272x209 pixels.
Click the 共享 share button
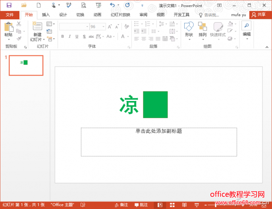[x=259, y=15]
